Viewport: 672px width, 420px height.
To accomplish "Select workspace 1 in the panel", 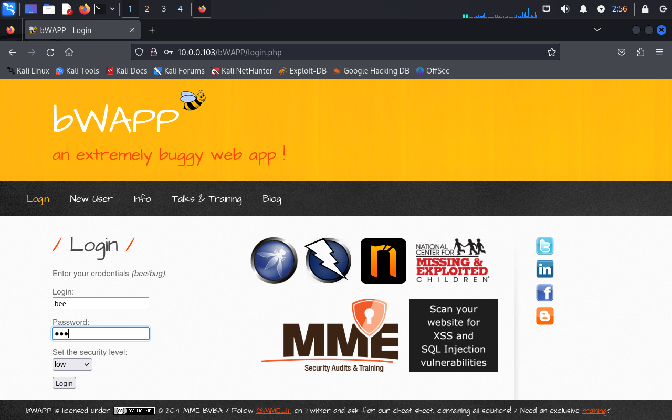I will point(130,9).
